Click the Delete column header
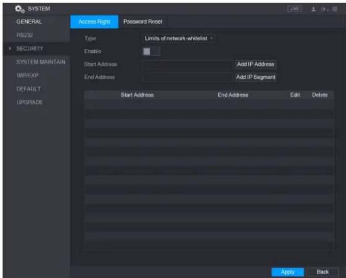This screenshot has width=346, height=278. [x=320, y=95]
